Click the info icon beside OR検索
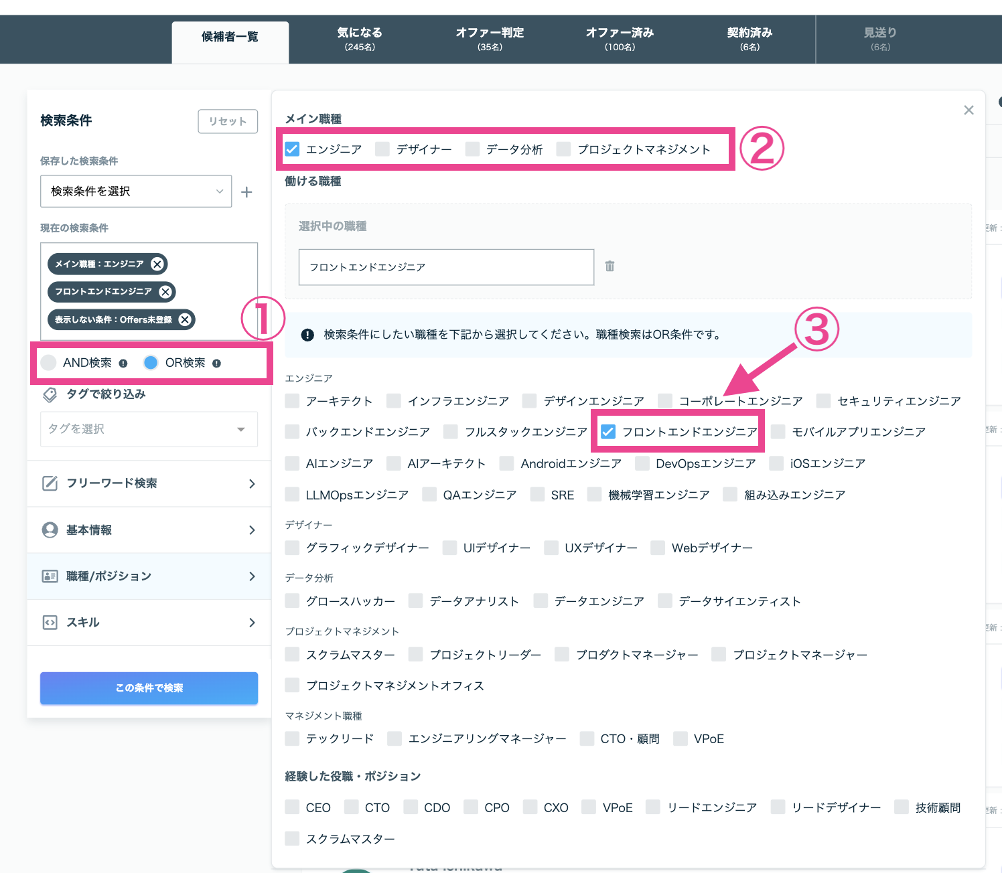Screen dimensions: 1002x873 [216, 364]
